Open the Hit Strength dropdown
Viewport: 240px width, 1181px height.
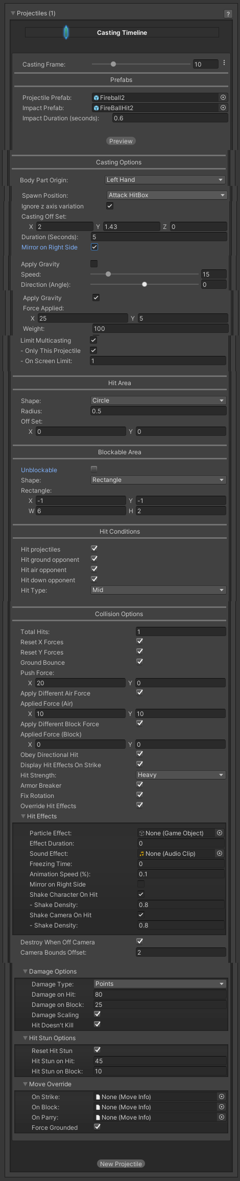[x=181, y=775]
